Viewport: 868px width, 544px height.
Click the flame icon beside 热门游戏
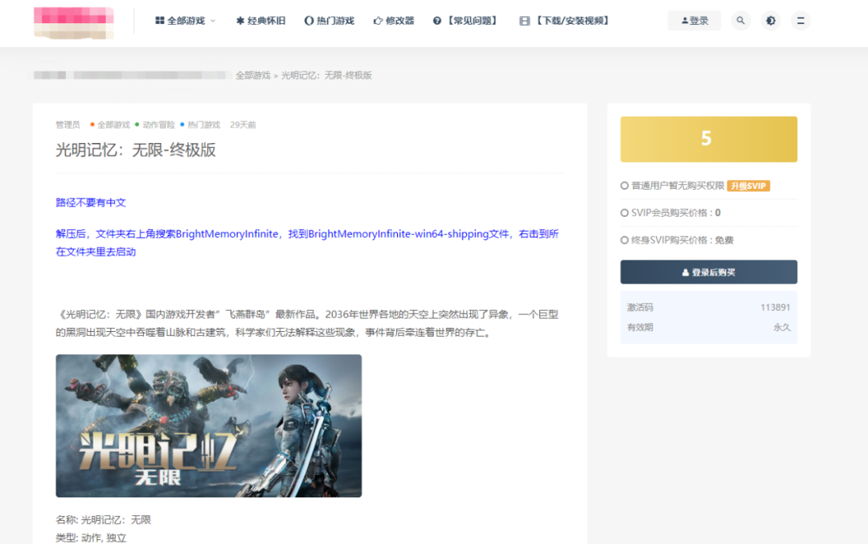309,21
